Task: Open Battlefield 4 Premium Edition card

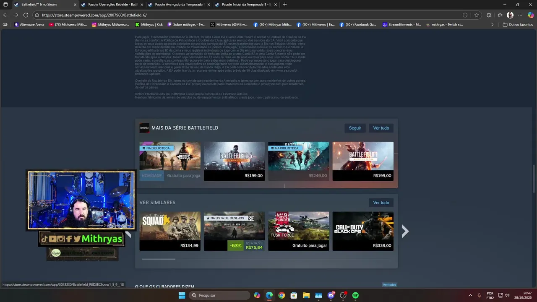Action: tap(234, 161)
